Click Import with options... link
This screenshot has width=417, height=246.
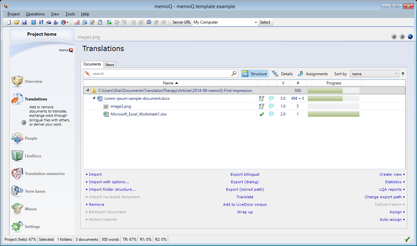pyautogui.click(x=109, y=182)
